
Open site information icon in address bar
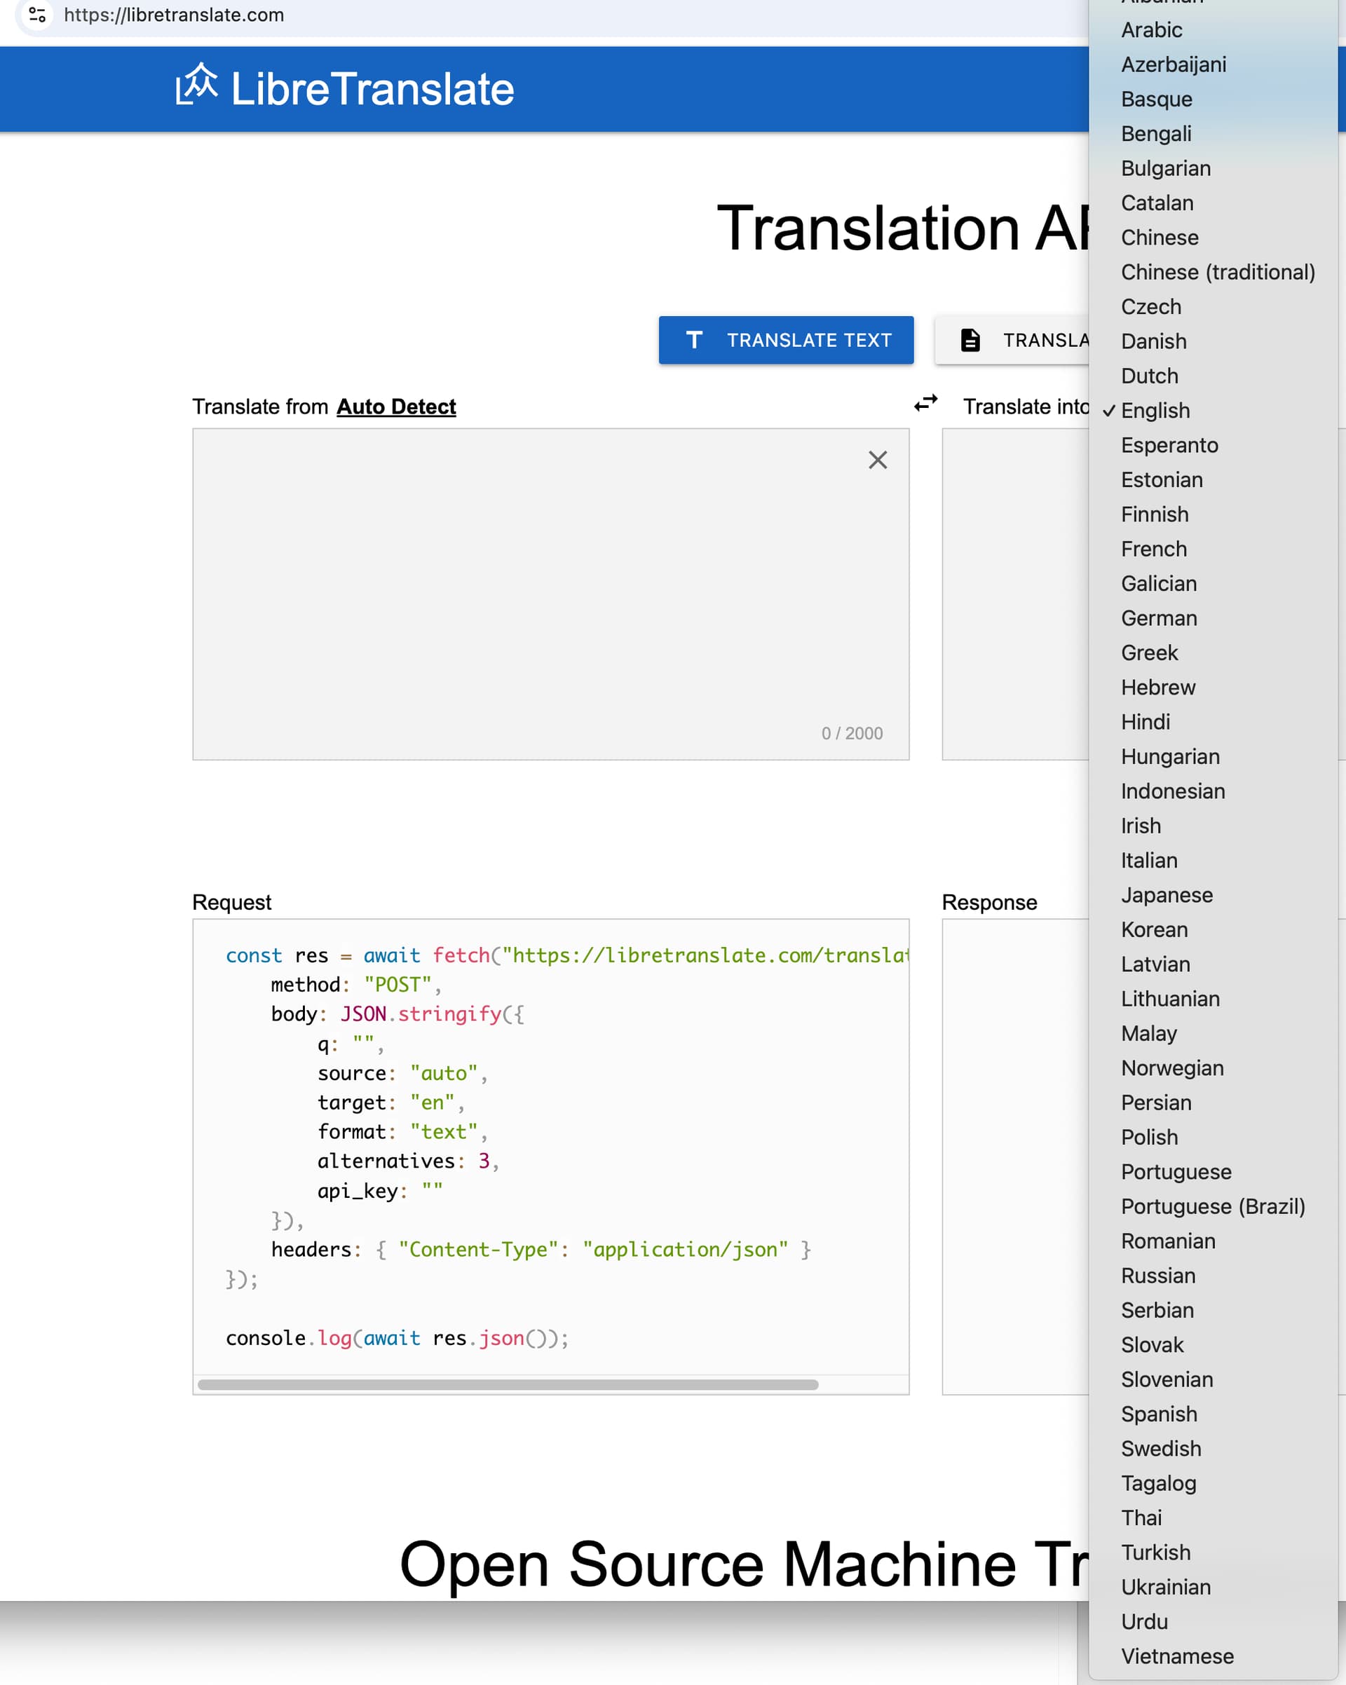(36, 15)
